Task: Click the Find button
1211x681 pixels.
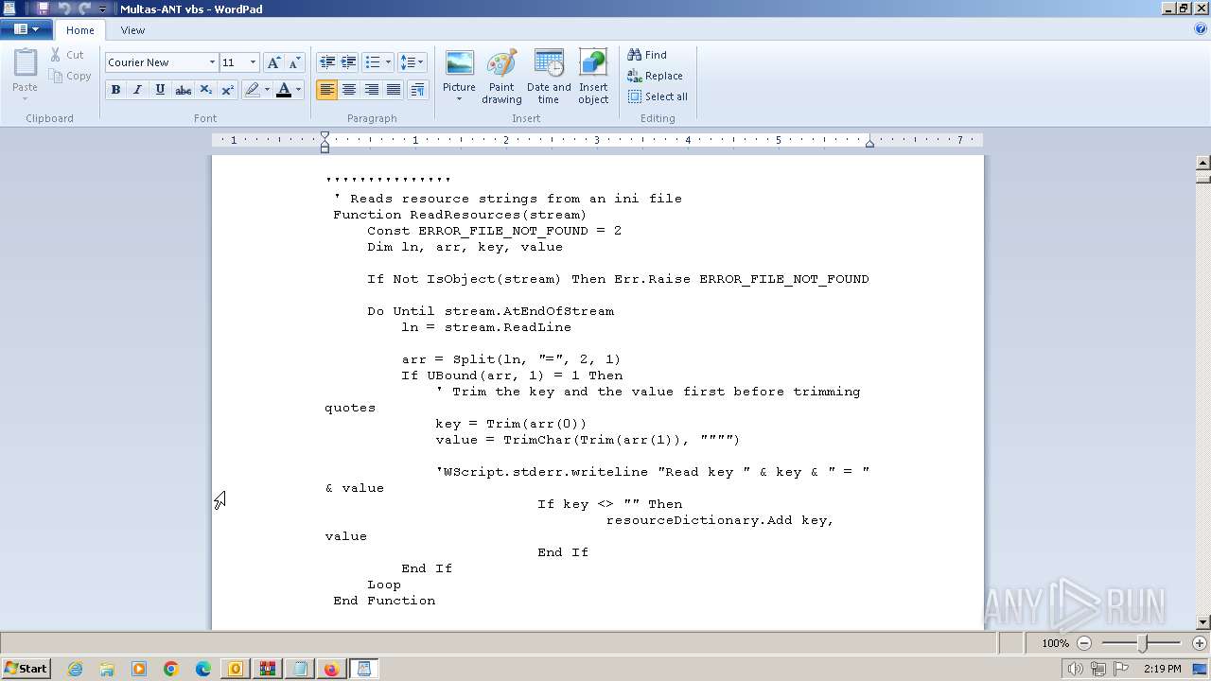Action: click(647, 55)
